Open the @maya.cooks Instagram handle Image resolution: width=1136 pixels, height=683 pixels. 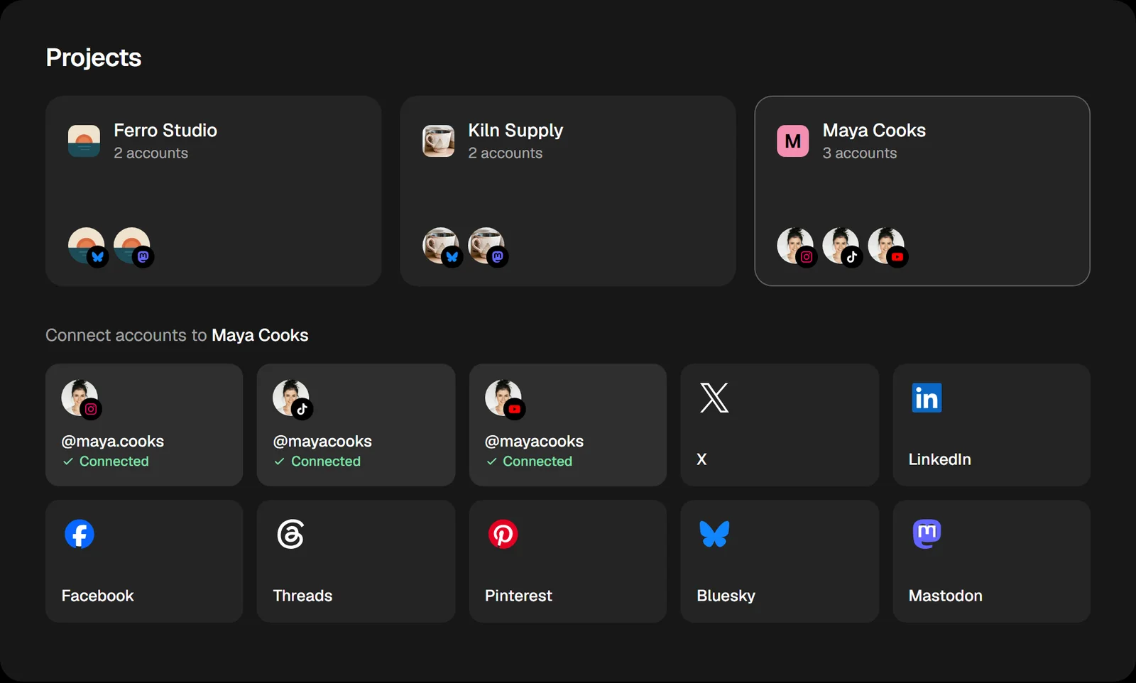pyautogui.click(x=112, y=442)
